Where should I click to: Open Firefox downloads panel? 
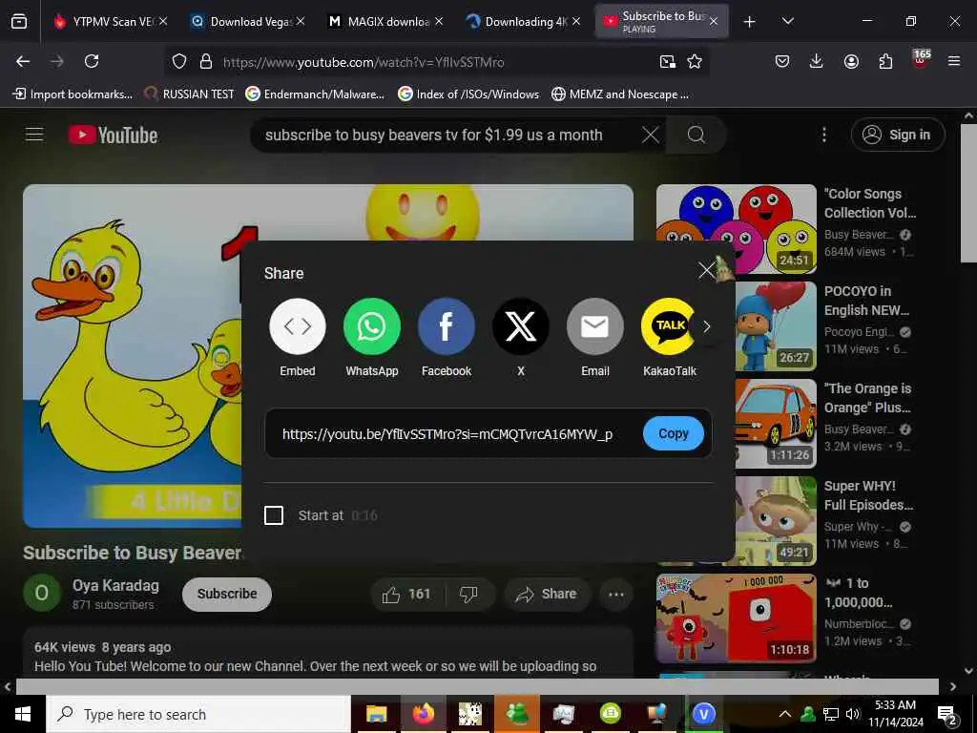click(x=817, y=61)
